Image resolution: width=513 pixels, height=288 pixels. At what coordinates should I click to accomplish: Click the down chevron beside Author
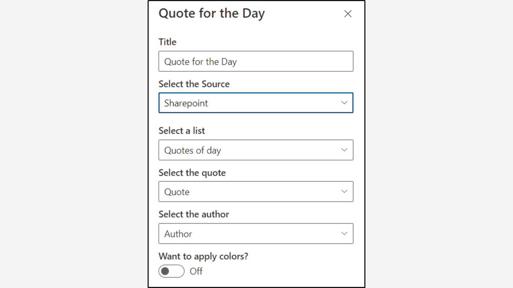point(344,234)
